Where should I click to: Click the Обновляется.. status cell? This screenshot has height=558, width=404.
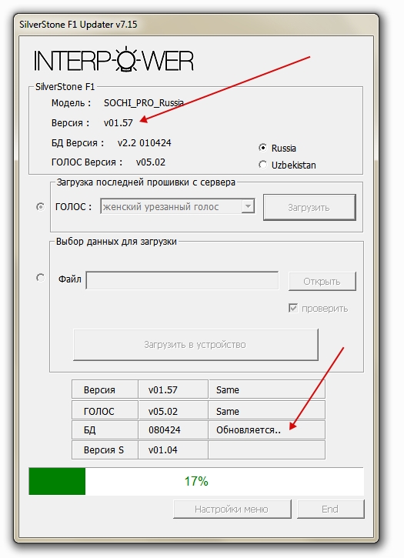click(x=266, y=430)
